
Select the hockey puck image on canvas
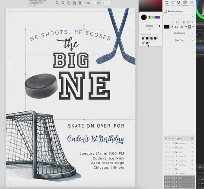click(x=41, y=86)
